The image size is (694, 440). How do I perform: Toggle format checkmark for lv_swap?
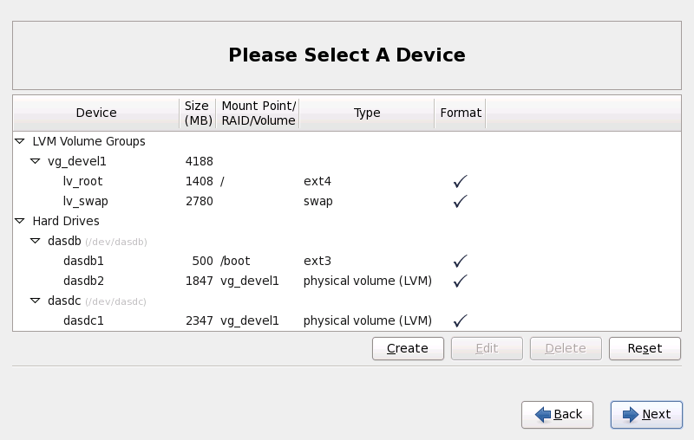pyautogui.click(x=461, y=202)
